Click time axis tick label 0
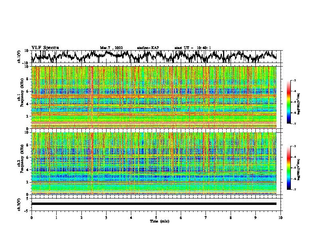Image resolution: width=316 pixels, height=244 pixels. pyautogui.click(x=32, y=218)
